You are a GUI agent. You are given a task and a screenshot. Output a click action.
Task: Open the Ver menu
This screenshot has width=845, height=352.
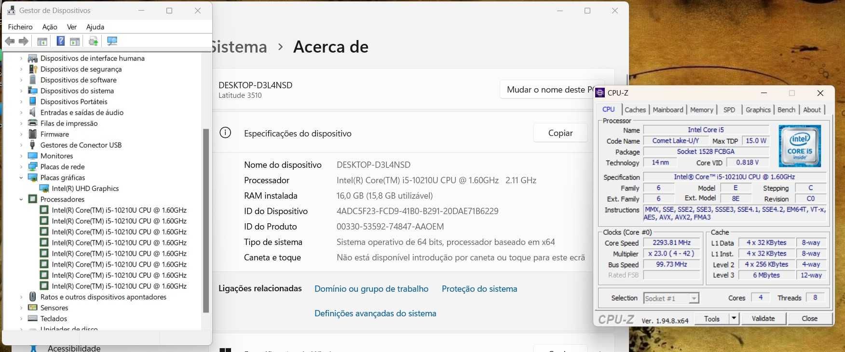(x=72, y=27)
